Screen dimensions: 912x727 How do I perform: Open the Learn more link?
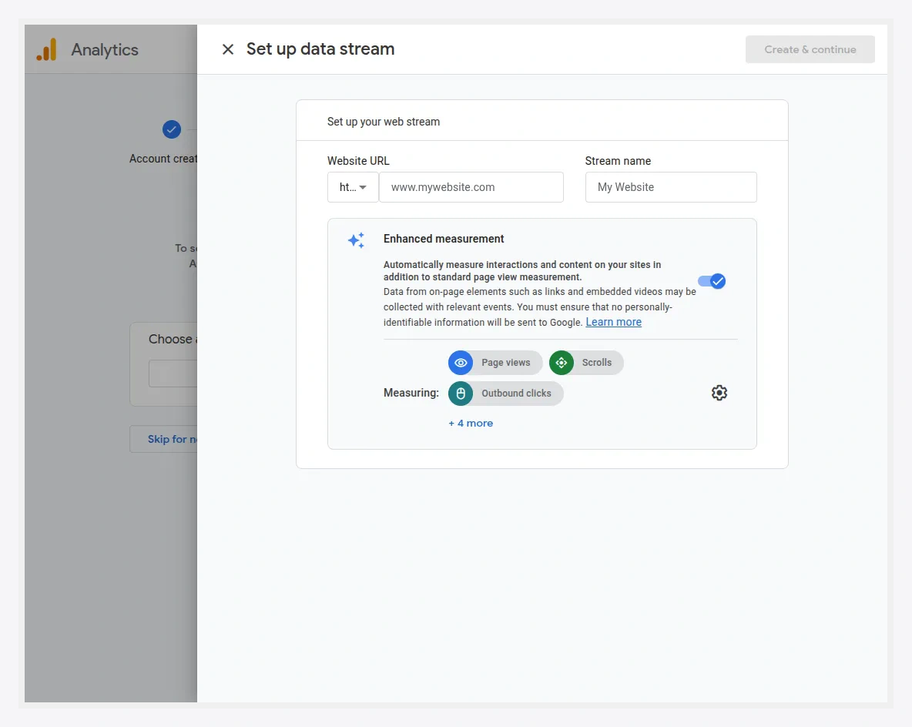(614, 322)
